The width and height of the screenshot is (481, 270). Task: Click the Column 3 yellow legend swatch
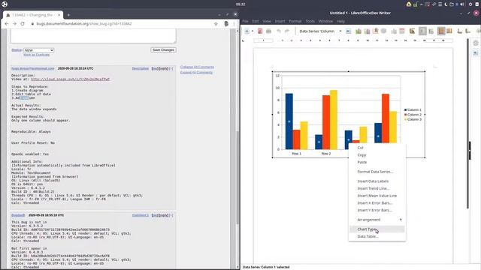(406, 119)
